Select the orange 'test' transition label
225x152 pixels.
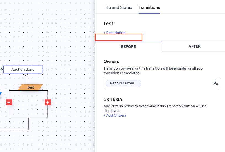point(31,87)
